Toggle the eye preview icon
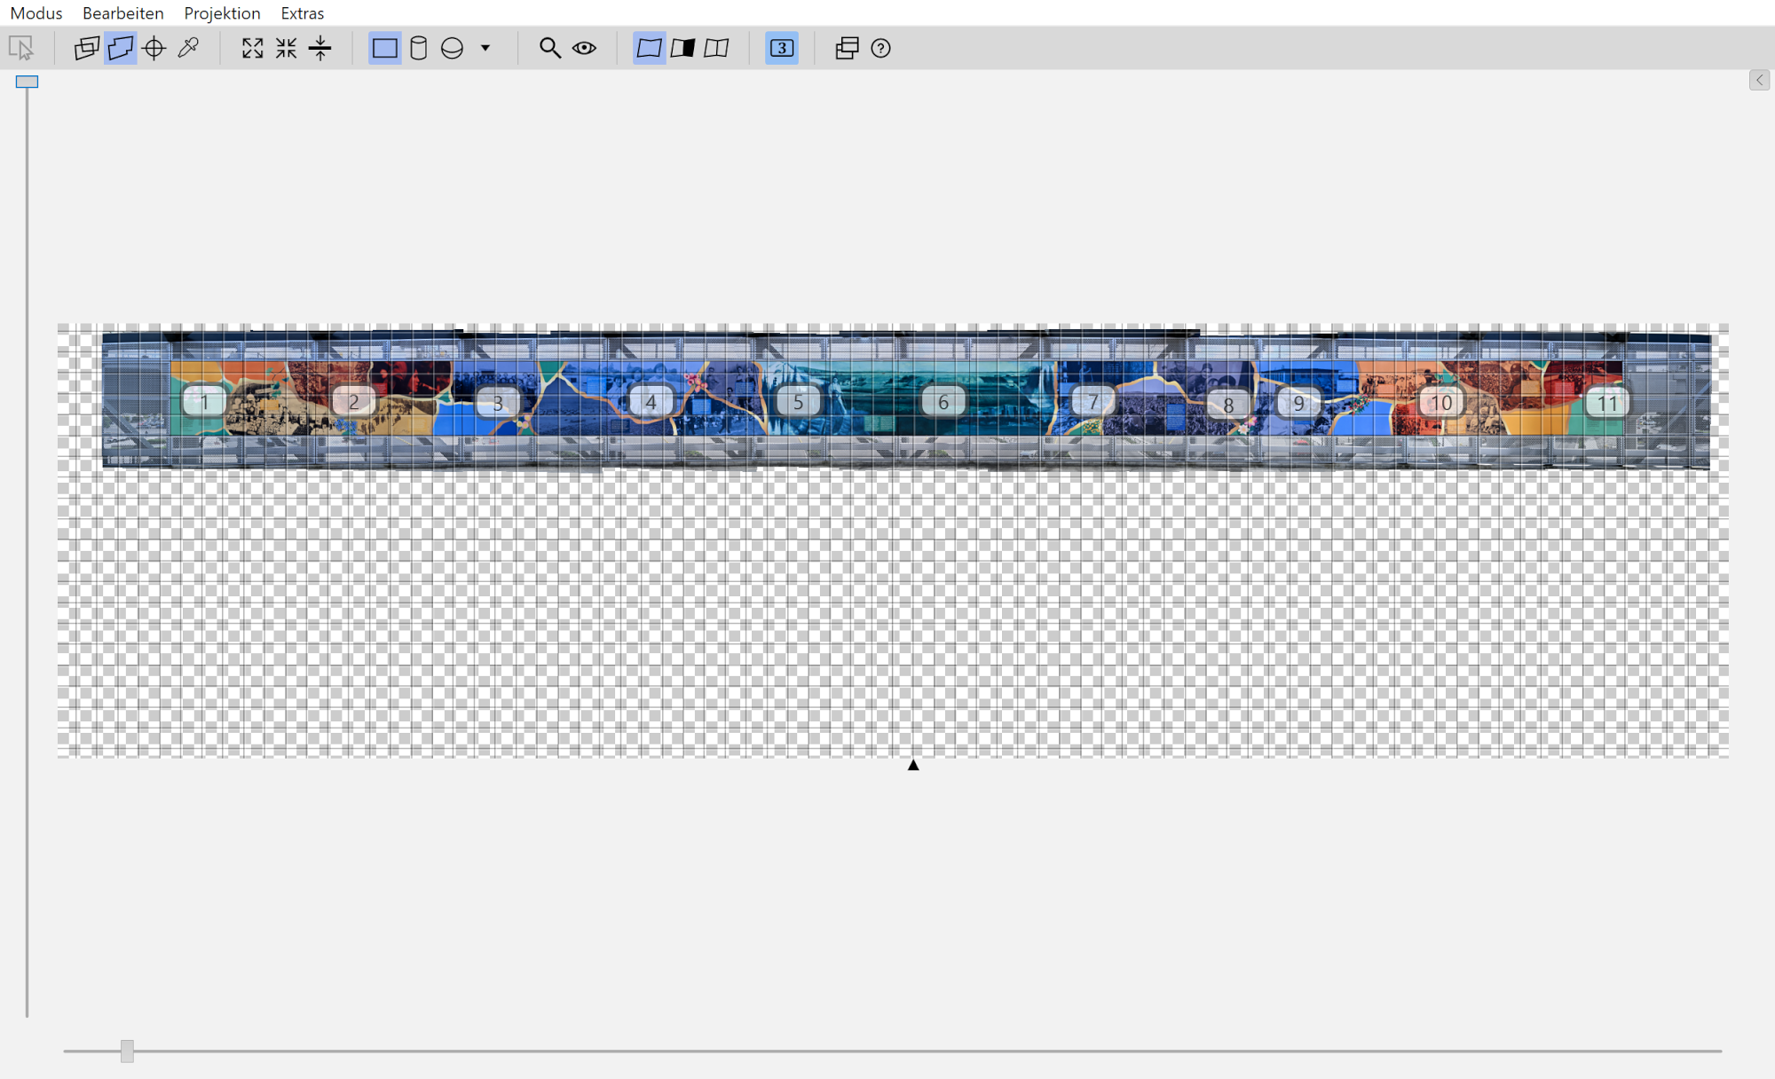Screen dimensions: 1775x1079 click(x=584, y=48)
